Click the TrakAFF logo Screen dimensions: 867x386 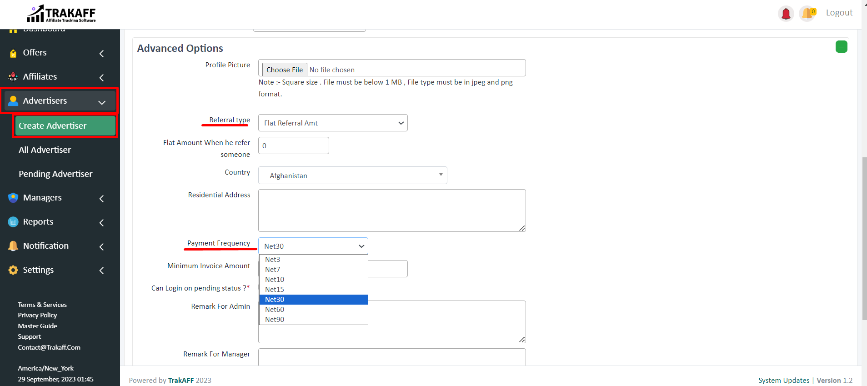(61, 14)
